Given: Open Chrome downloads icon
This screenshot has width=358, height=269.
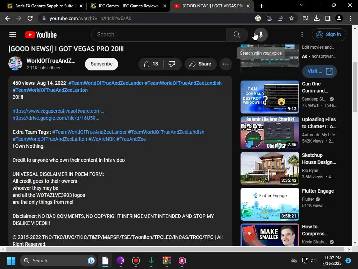Looking at the screenshot, I should pos(316,18).
